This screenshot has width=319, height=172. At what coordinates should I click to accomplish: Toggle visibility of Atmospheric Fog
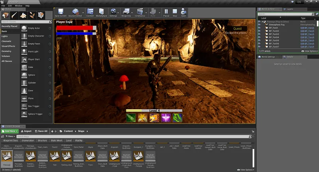(x=259, y=25)
